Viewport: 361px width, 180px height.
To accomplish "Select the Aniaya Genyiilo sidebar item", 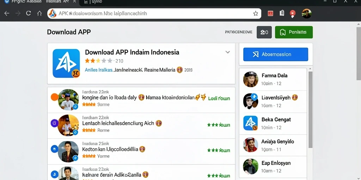I will (x=273, y=145).
